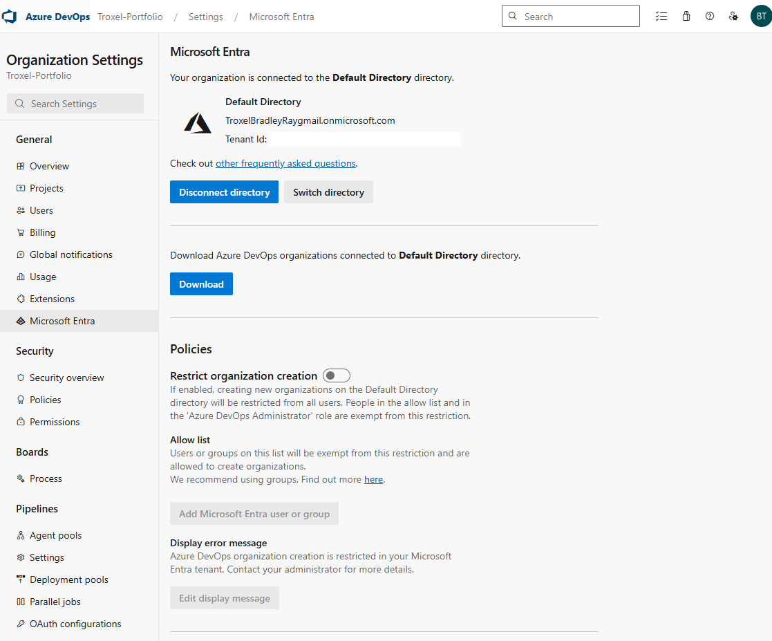772x641 pixels.
Task: Click the Process gears icon
Action: point(21,479)
